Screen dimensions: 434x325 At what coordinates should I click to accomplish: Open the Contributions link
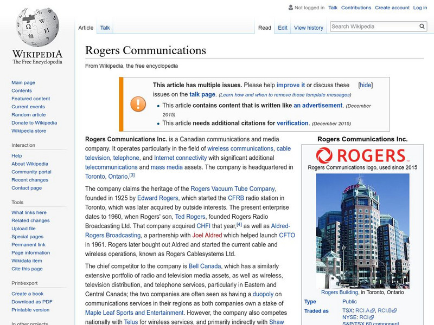click(x=356, y=8)
